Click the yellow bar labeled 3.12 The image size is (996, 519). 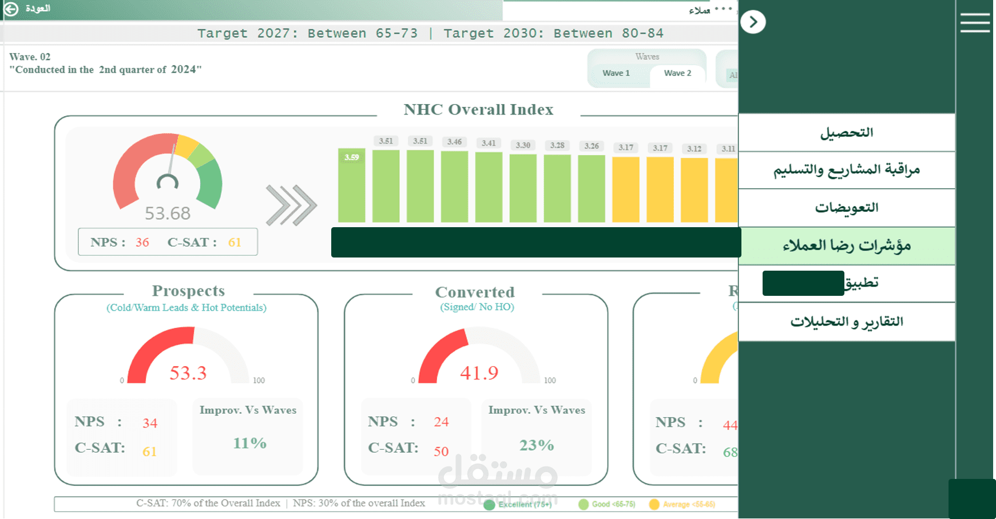coord(695,190)
